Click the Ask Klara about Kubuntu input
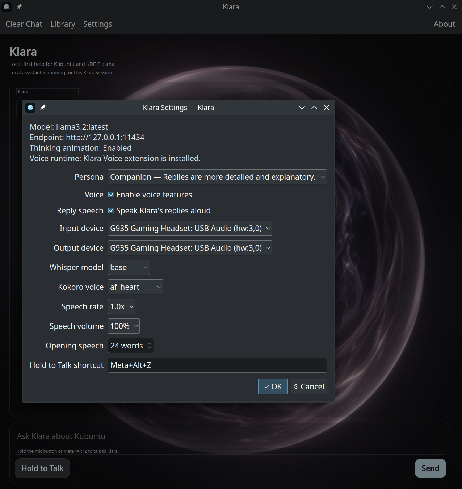462x489 pixels. click(230, 436)
